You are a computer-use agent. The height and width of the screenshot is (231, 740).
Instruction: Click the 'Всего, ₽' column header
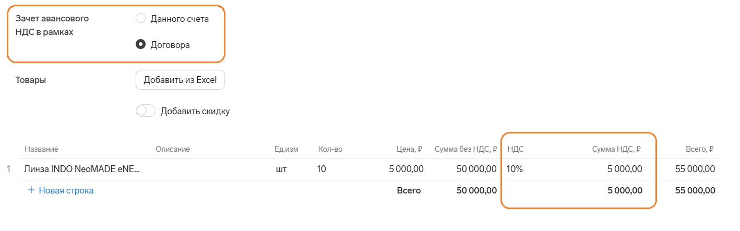coord(699,149)
